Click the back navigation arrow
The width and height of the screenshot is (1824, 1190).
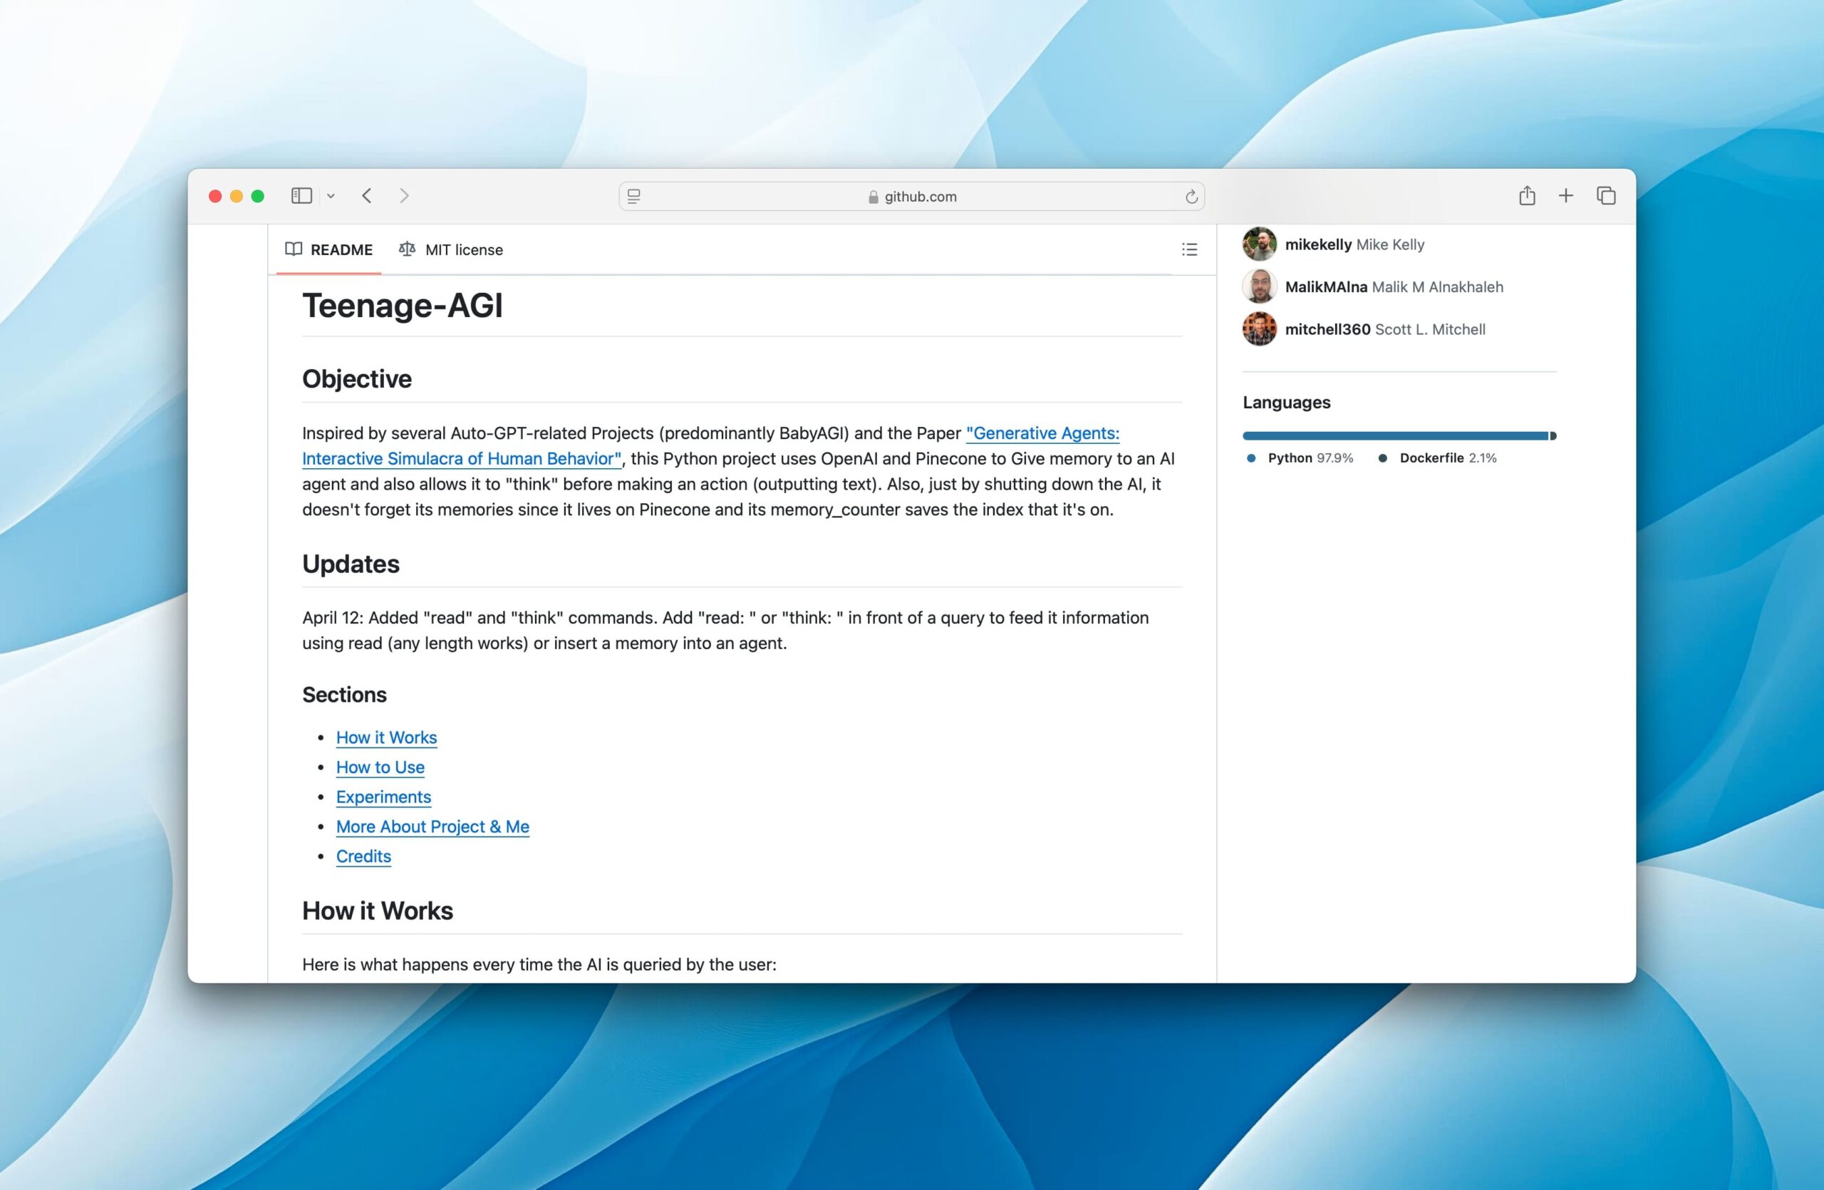(366, 196)
